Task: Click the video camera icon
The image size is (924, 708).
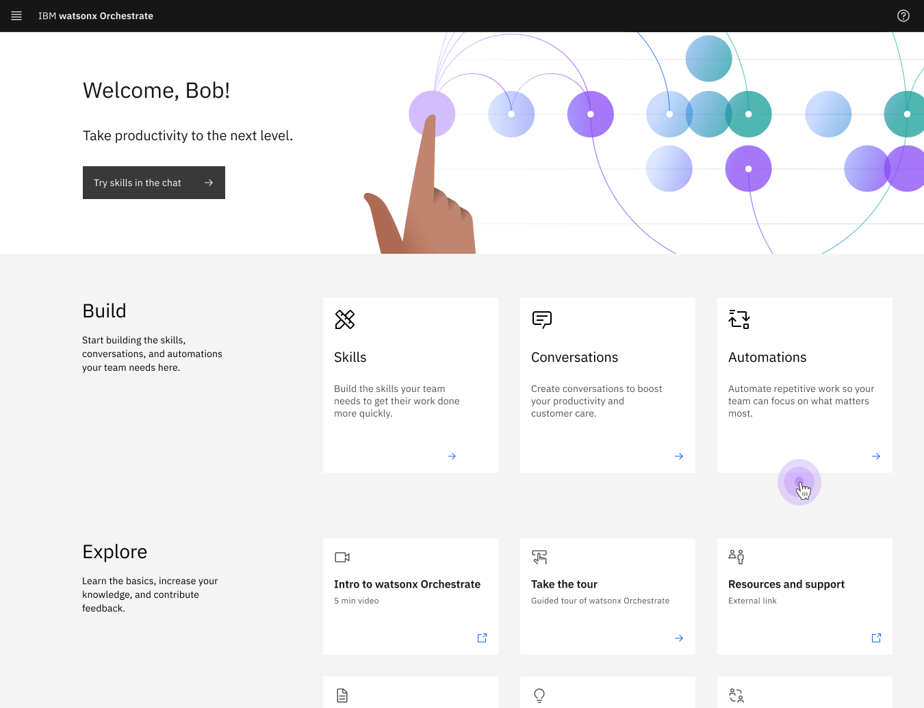Action: tap(342, 558)
